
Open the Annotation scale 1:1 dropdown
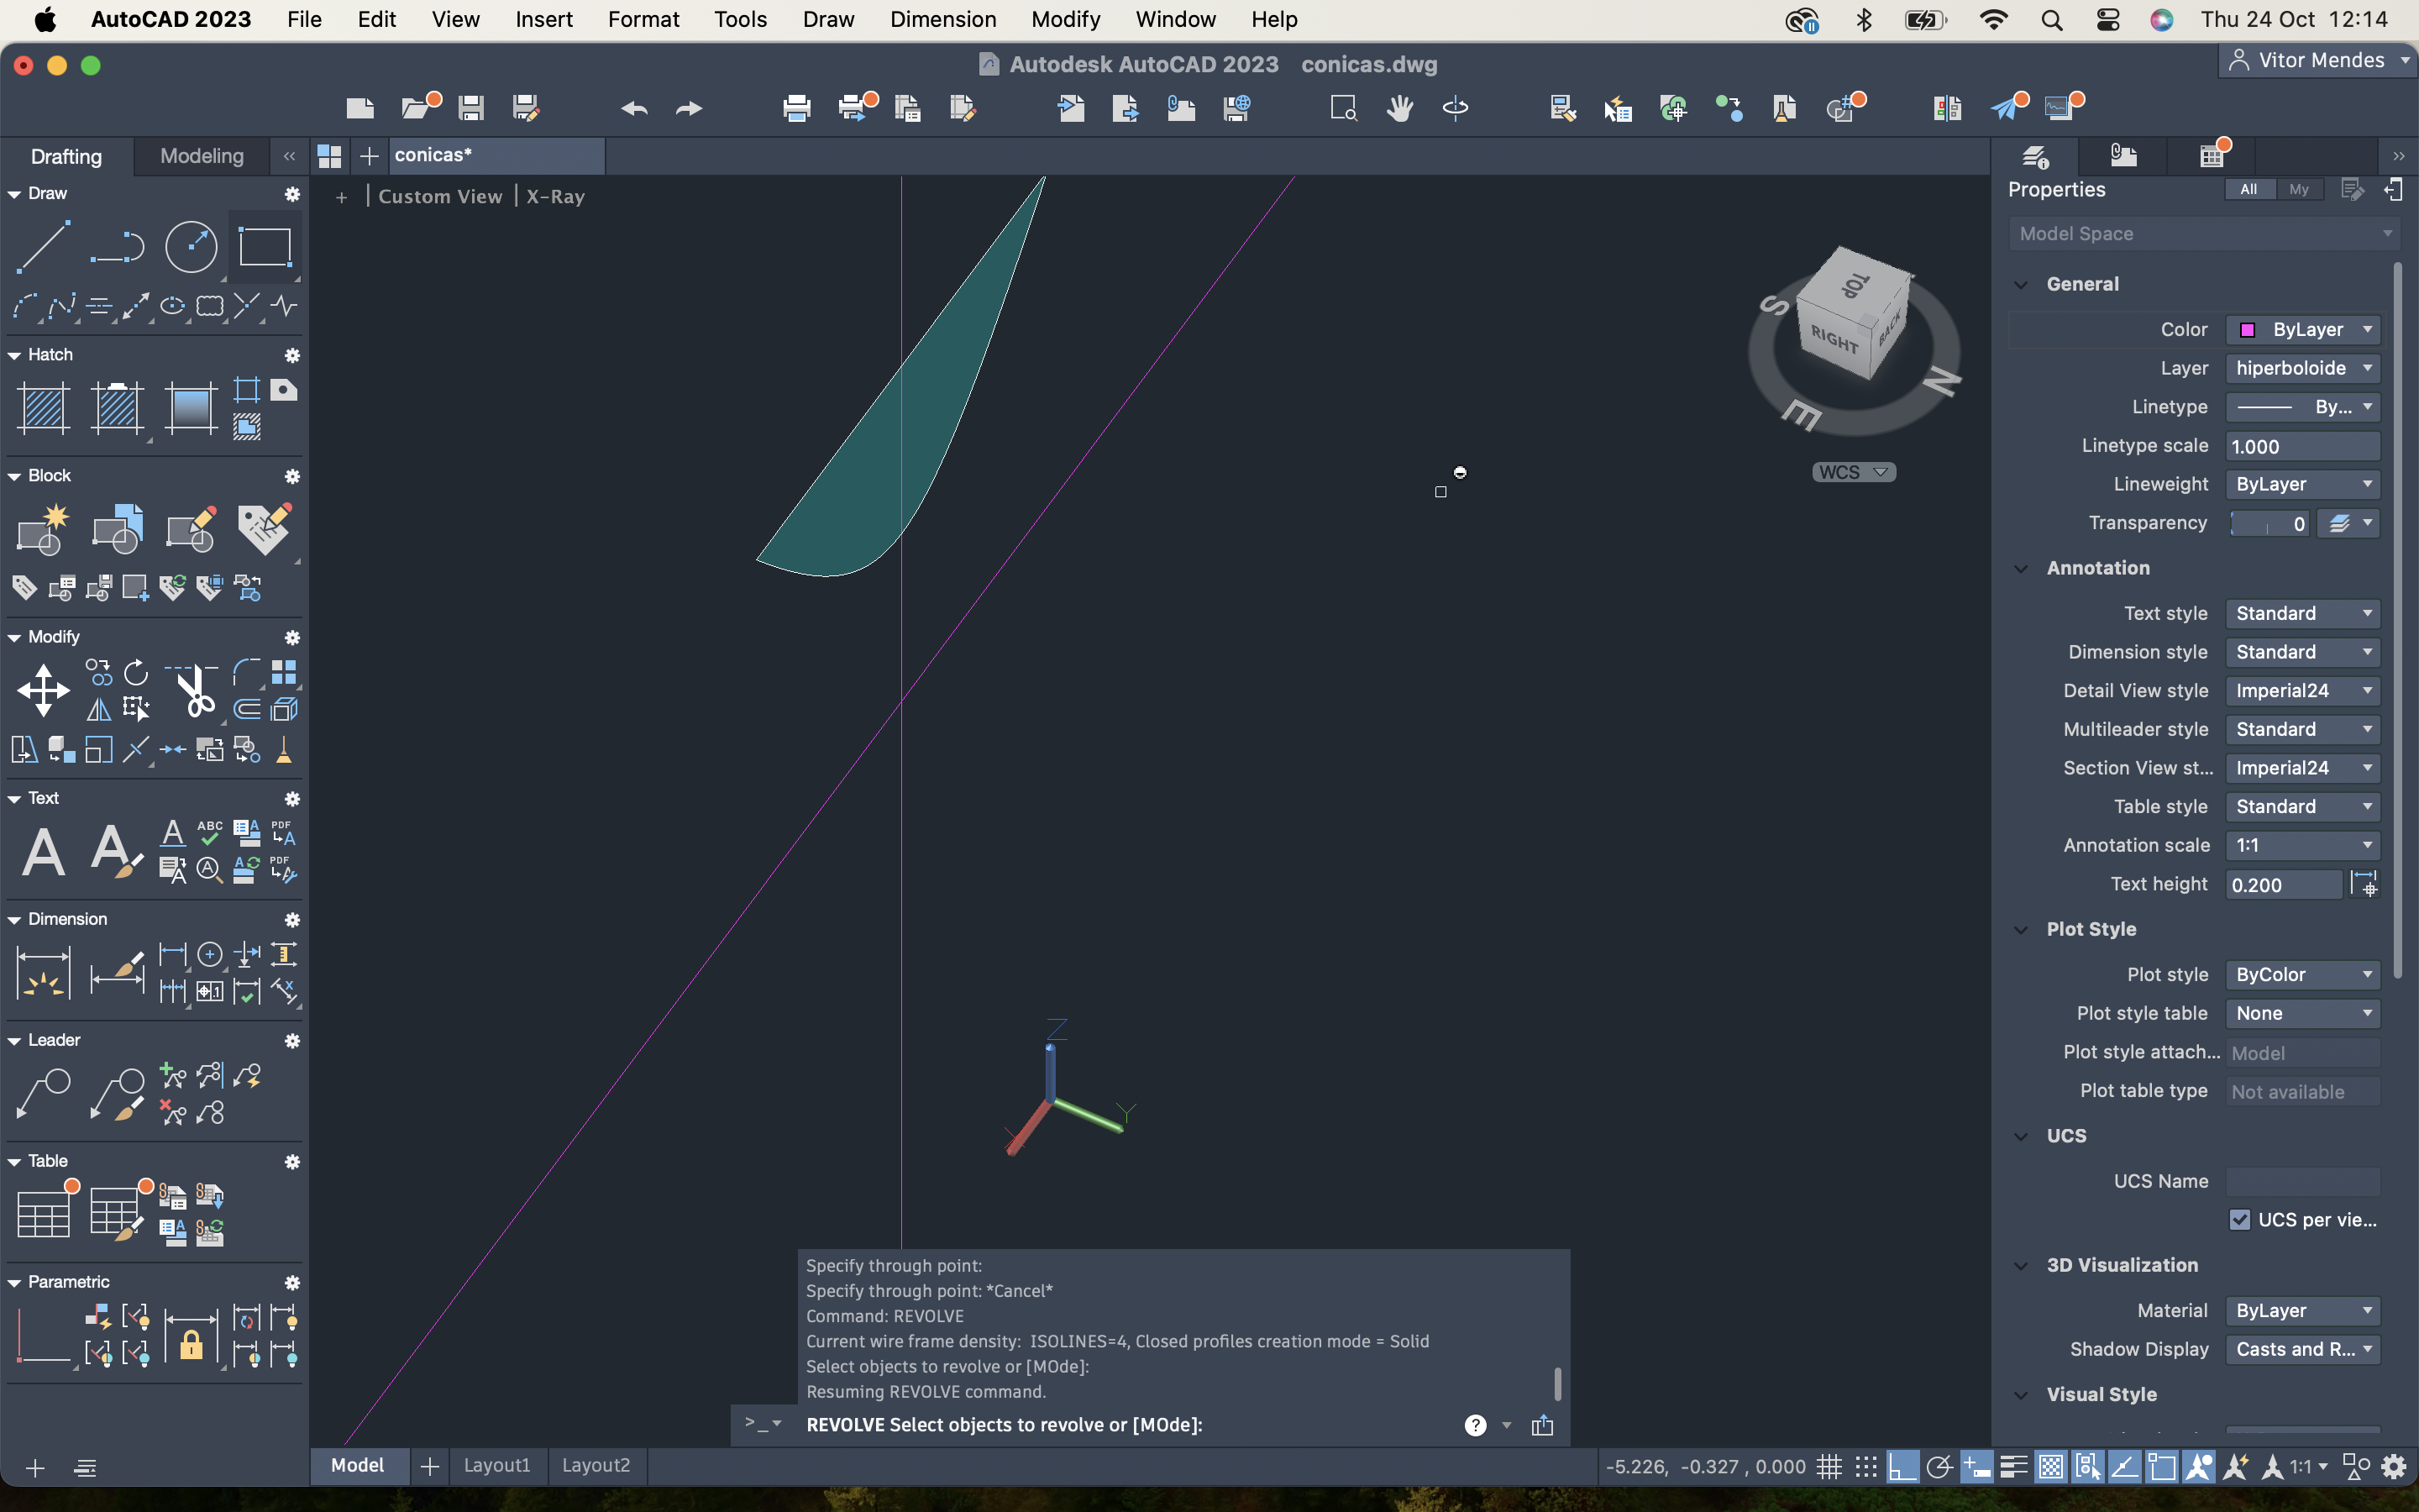coord(2302,845)
